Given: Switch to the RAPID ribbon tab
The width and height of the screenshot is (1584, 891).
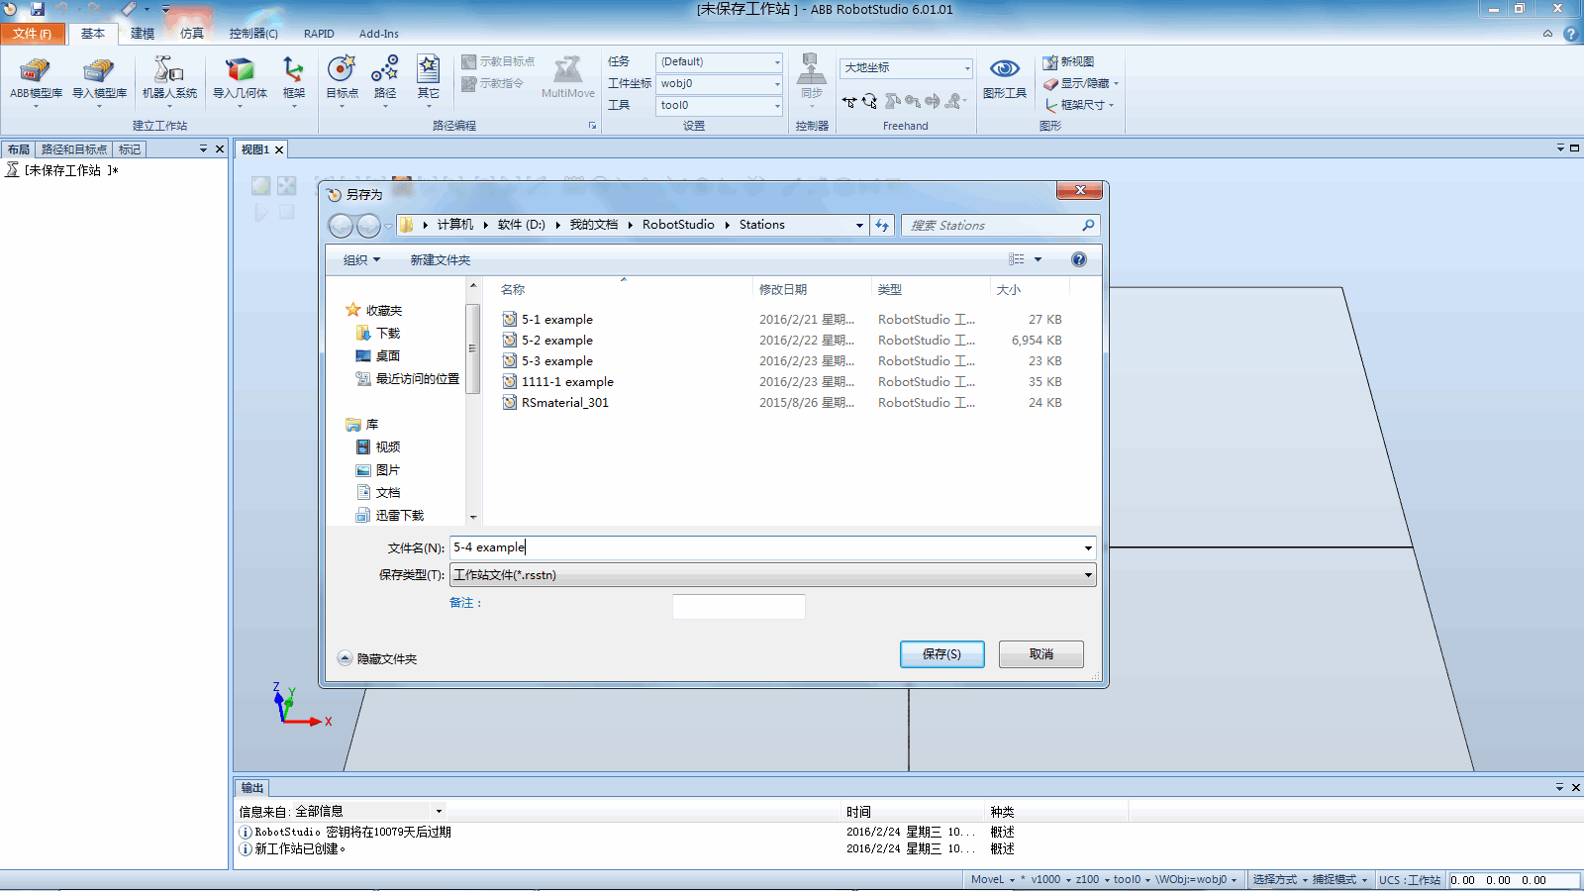Looking at the screenshot, I should [319, 34].
